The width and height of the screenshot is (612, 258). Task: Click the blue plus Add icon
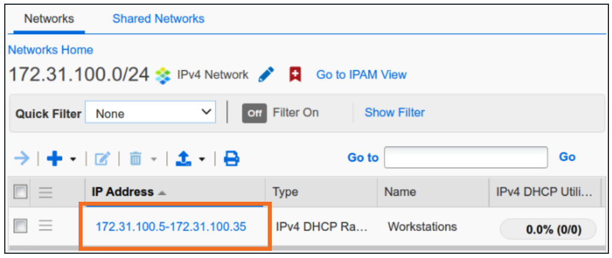click(x=55, y=158)
